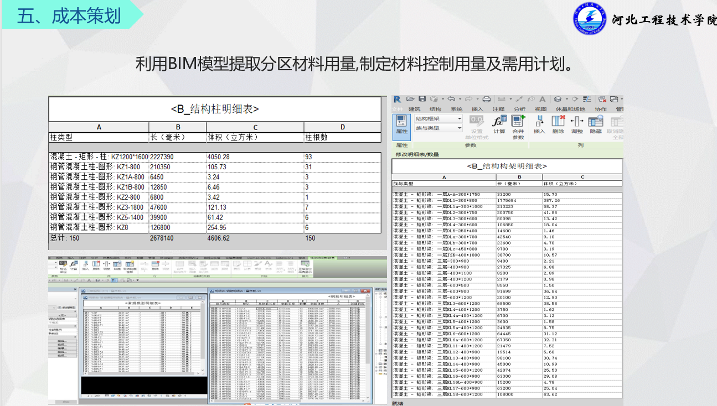Click the fx Calculate (计算) icon
The image size is (717, 406).
pos(499,121)
